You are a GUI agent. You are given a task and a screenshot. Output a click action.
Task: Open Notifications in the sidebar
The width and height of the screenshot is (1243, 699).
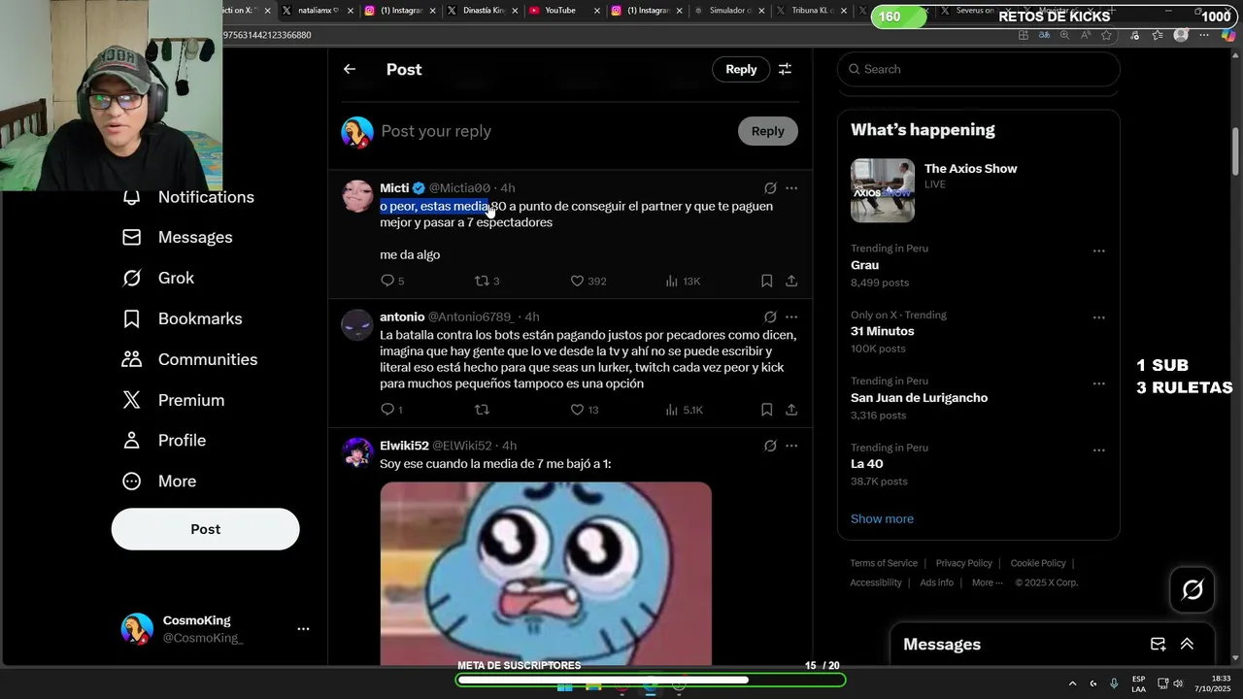coord(188,197)
